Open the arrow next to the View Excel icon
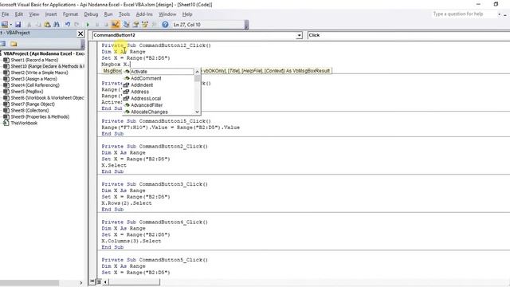 click(10, 25)
